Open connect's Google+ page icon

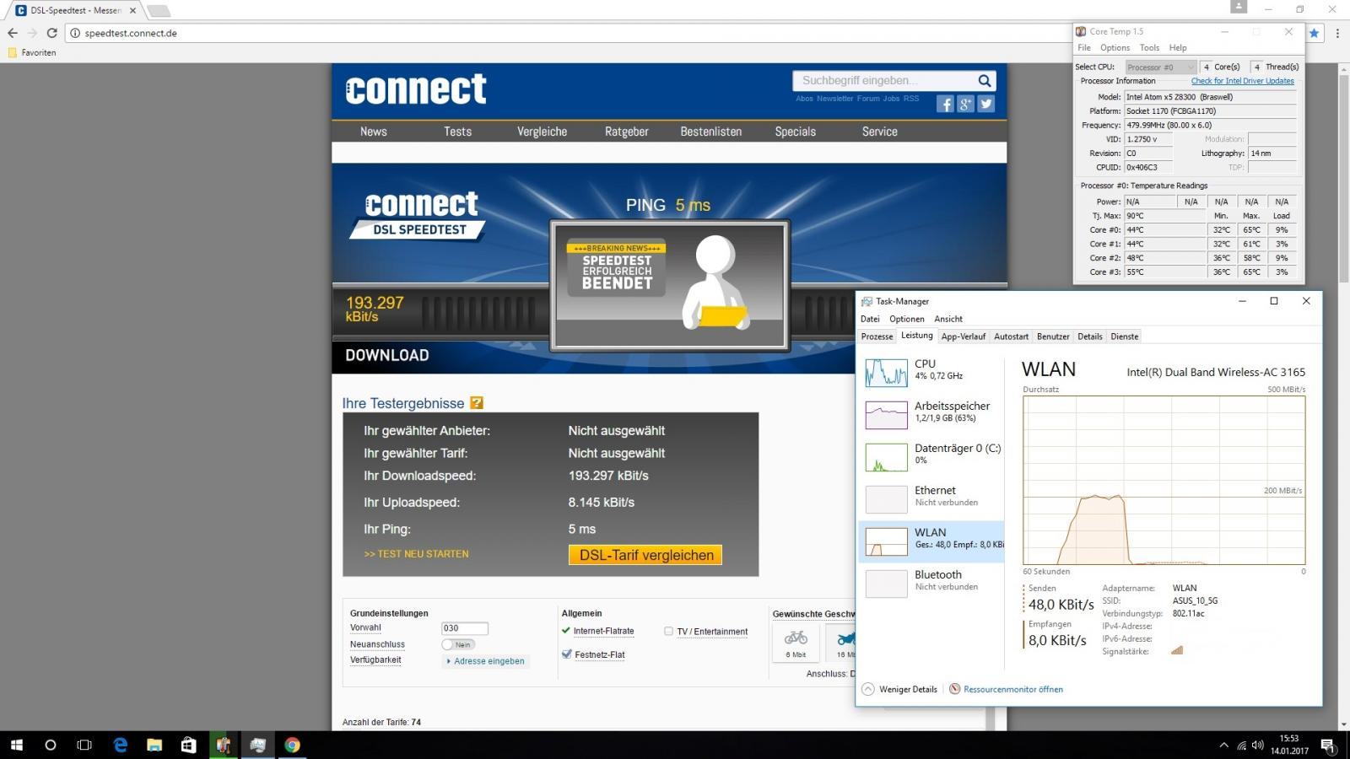(965, 104)
